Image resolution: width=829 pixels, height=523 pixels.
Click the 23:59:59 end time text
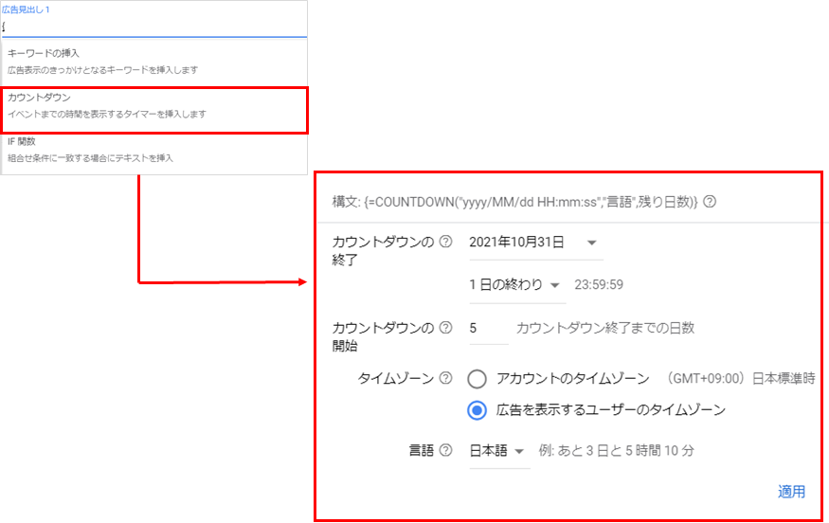click(599, 285)
